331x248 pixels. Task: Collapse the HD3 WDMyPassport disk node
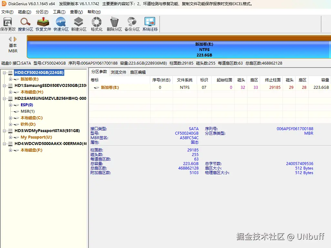coord(4,131)
